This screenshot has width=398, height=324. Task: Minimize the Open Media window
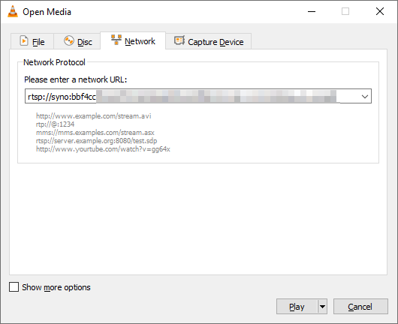[312, 12]
